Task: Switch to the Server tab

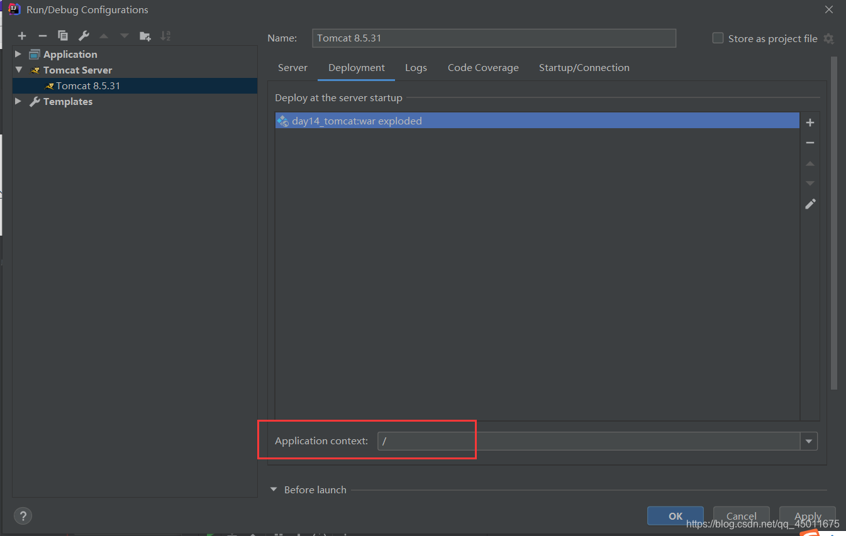Action: [x=292, y=68]
